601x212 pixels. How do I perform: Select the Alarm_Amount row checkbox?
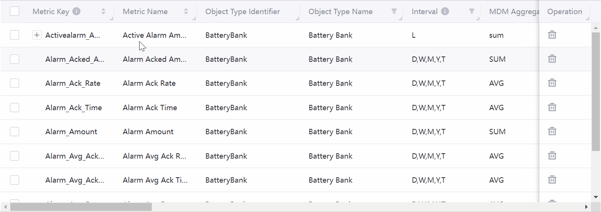click(15, 132)
